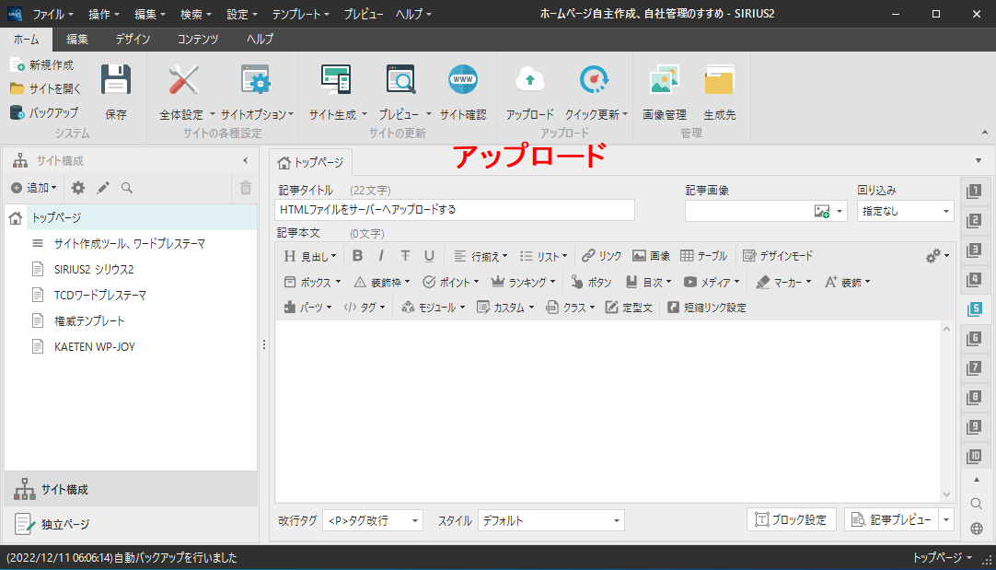The height and width of the screenshot is (570, 996).
Task: Toggle bold formatting in the editor toolbar
Action: [357, 256]
